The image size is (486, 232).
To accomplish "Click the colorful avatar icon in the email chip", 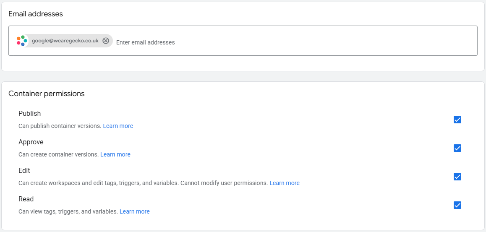I will [x=22, y=41].
